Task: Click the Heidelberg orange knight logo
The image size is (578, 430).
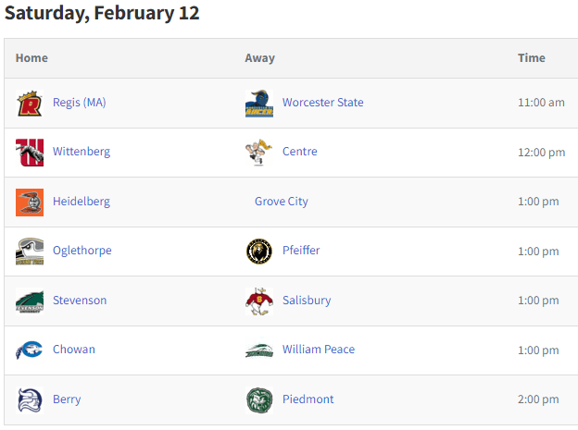Action: 30,203
